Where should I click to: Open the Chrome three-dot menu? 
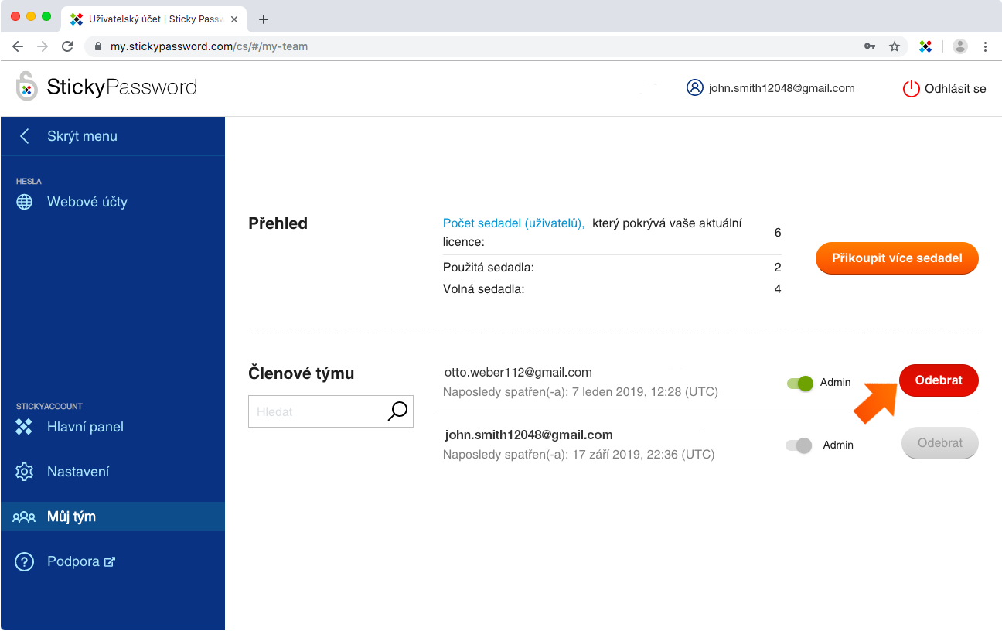985,46
